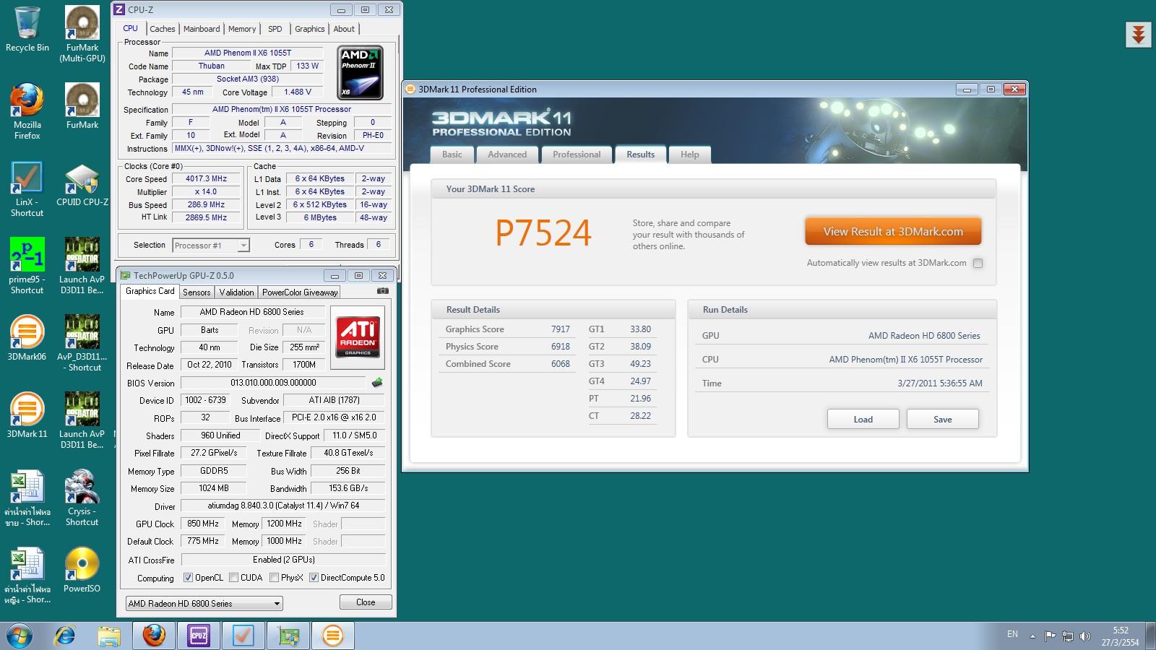Open Memory tab in CPU-Z

pyautogui.click(x=242, y=29)
